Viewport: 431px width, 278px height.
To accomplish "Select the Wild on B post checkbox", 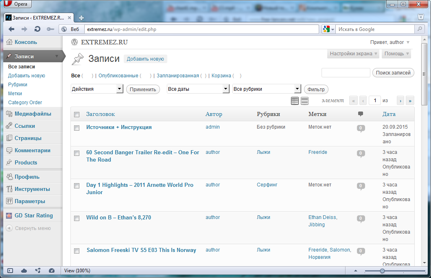I will 77,218.
